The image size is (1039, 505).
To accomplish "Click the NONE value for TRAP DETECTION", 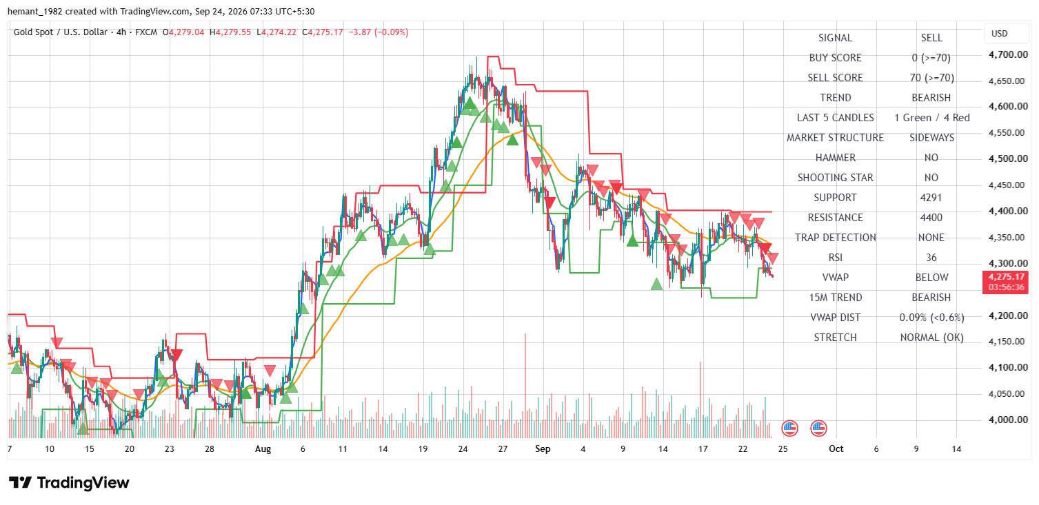I will coord(931,238).
